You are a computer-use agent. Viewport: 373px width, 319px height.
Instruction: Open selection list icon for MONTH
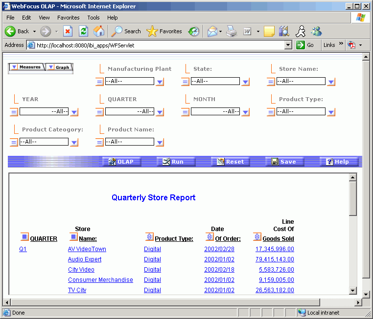(185, 112)
